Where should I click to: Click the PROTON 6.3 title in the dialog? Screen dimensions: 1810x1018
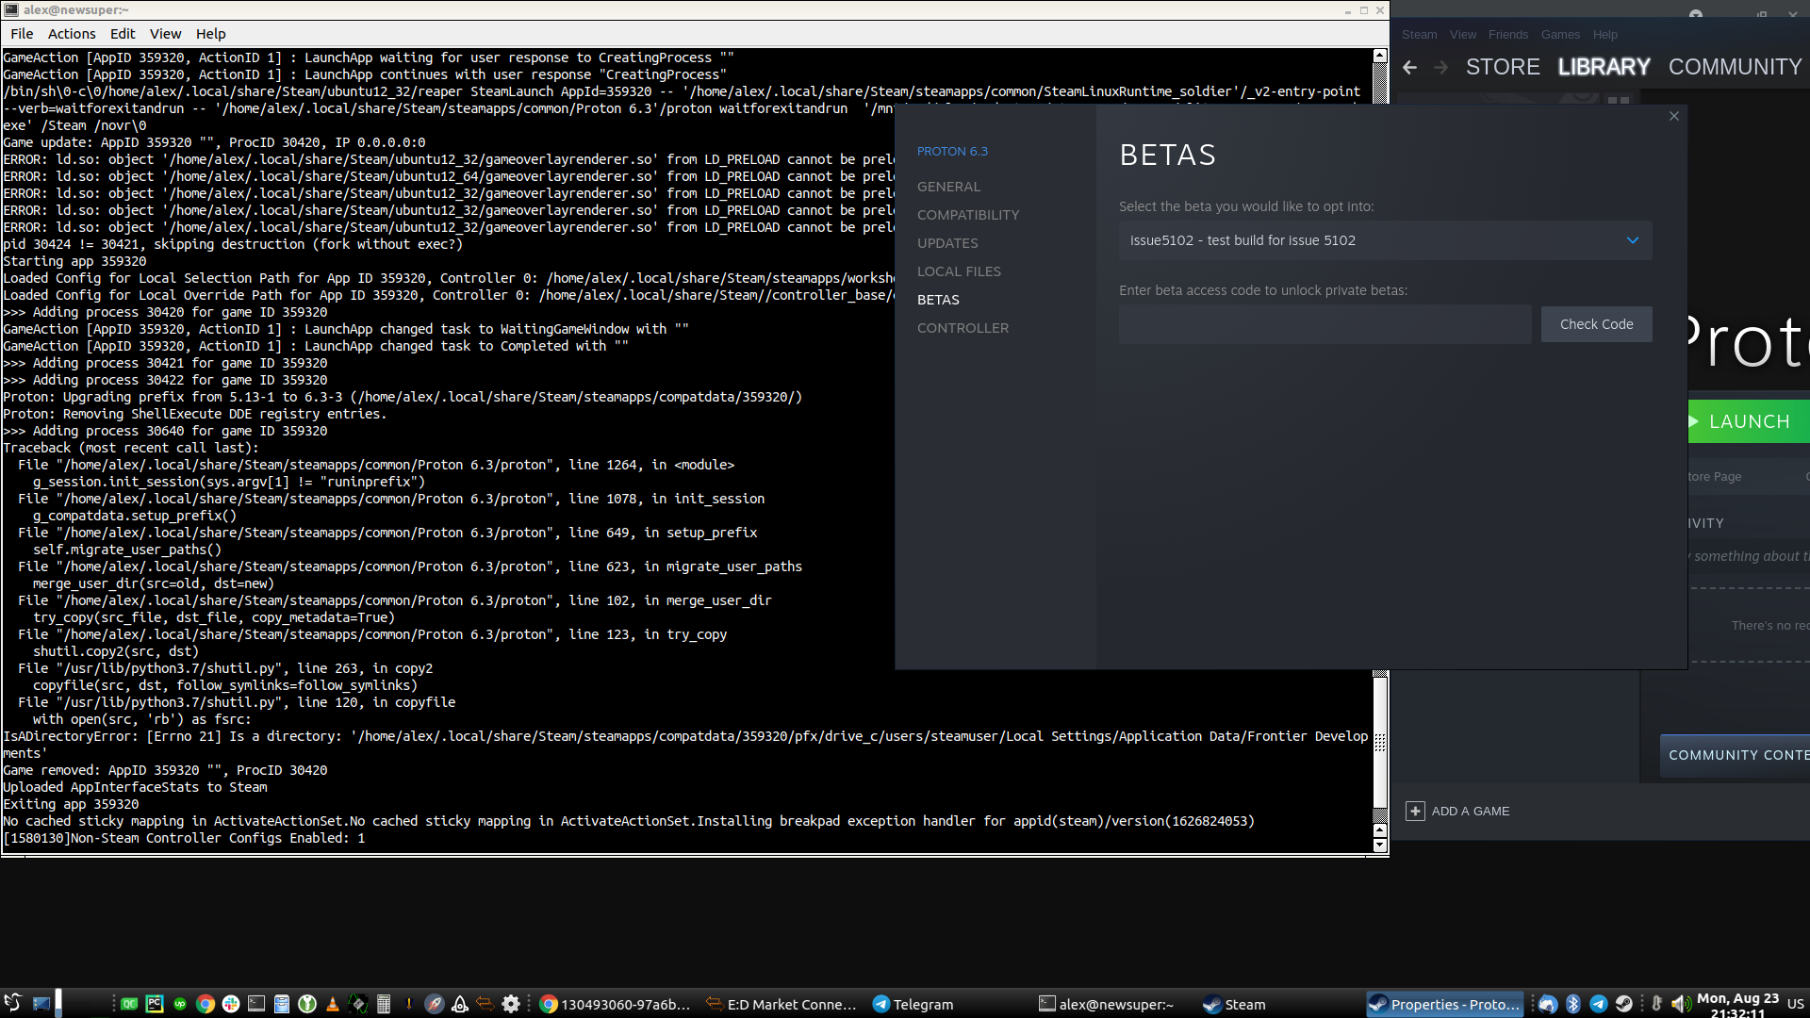(x=952, y=152)
